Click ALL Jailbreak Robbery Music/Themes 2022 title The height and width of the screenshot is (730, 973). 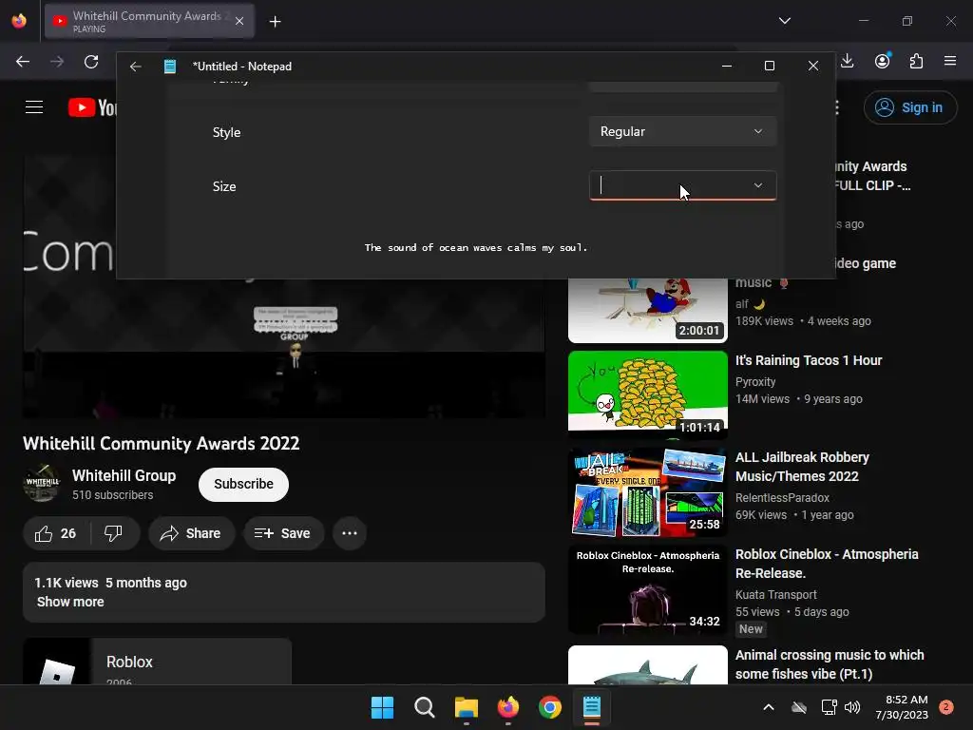click(802, 467)
